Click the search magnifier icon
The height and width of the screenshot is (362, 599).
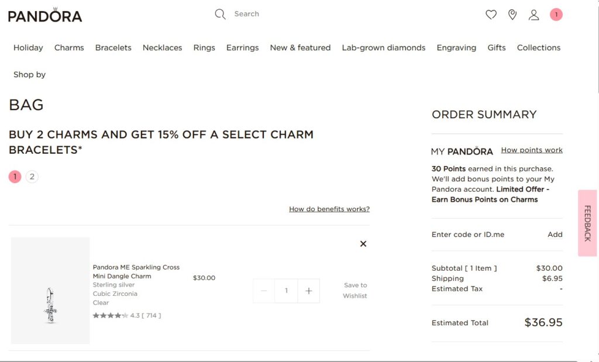coord(220,14)
